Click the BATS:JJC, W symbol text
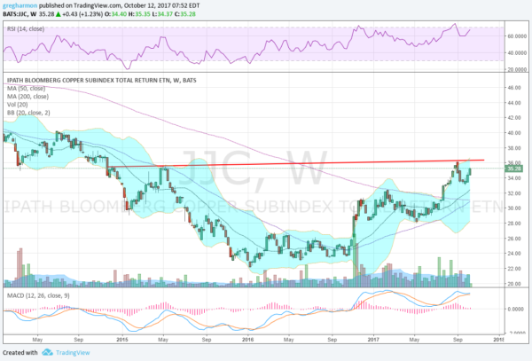Viewport: 532px width, 361px height. tap(20, 14)
